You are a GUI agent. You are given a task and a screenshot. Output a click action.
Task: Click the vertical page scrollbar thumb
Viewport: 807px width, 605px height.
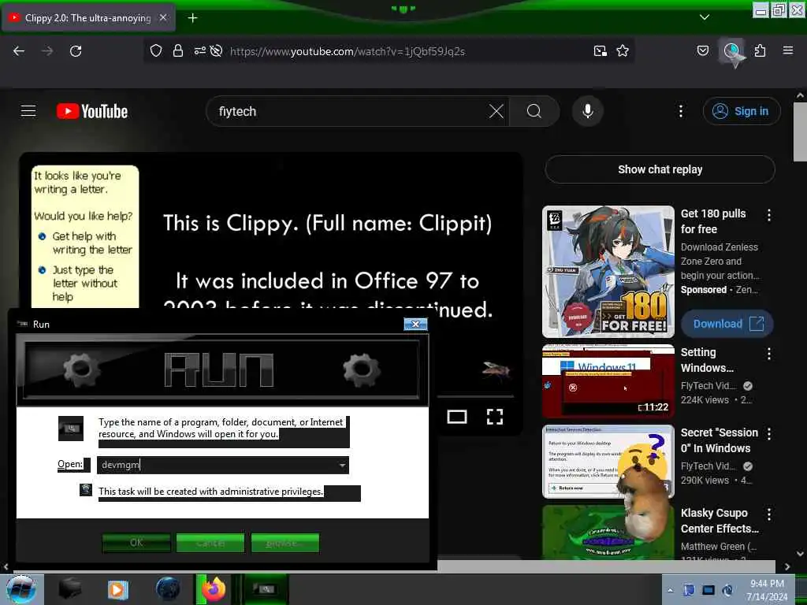click(x=800, y=132)
